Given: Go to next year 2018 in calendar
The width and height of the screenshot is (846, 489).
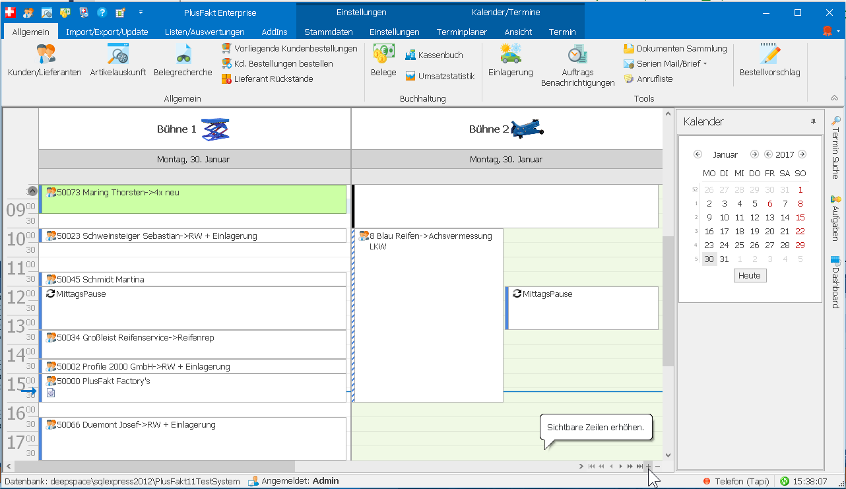Looking at the screenshot, I should (802, 154).
